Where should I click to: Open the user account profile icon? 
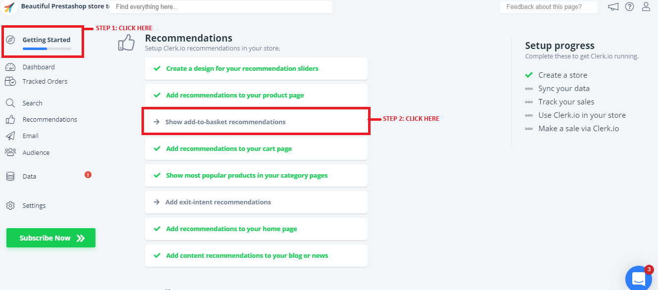point(646,7)
